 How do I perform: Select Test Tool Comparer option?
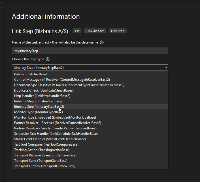tap(46, 144)
